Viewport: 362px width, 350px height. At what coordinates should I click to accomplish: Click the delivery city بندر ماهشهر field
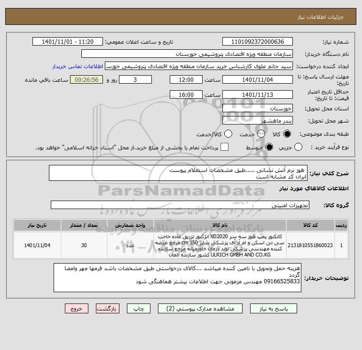point(258,120)
